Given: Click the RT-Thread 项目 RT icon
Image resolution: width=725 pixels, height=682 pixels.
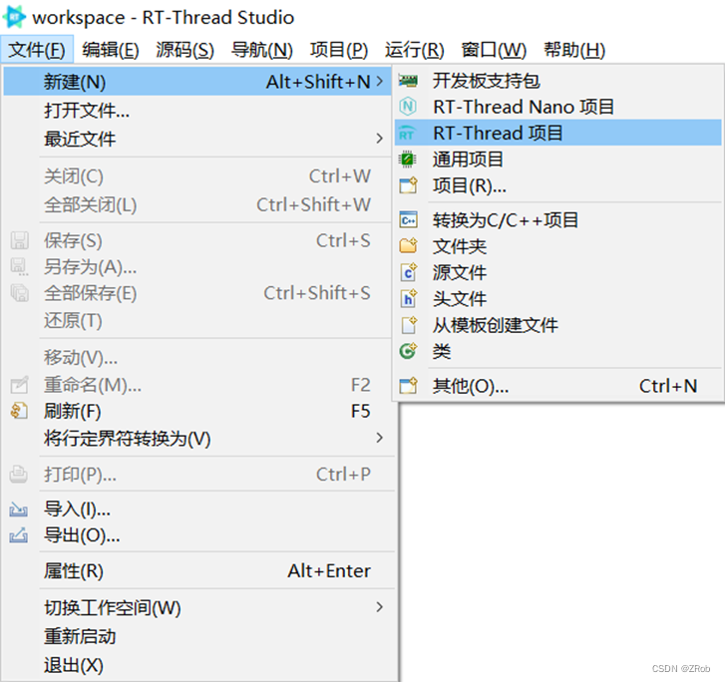Looking at the screenshot, I should pyautogui.click(x=408, y=134).
